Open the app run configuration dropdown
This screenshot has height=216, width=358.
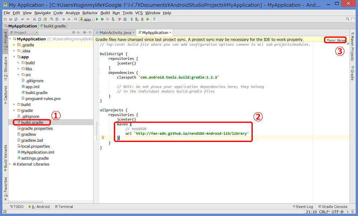point(87,19)
